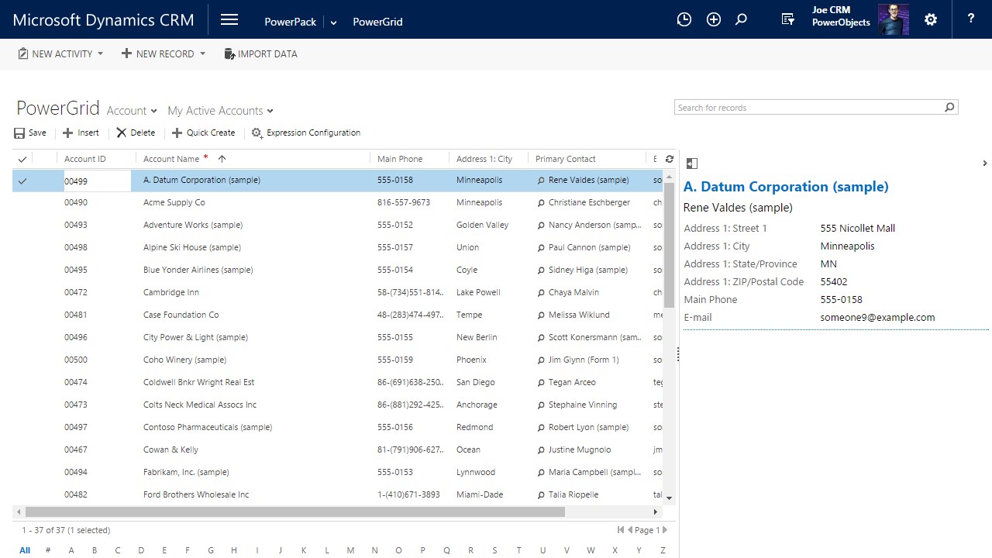992x558 pixels.
Task: Filter records by letter M
Action: 350,550
